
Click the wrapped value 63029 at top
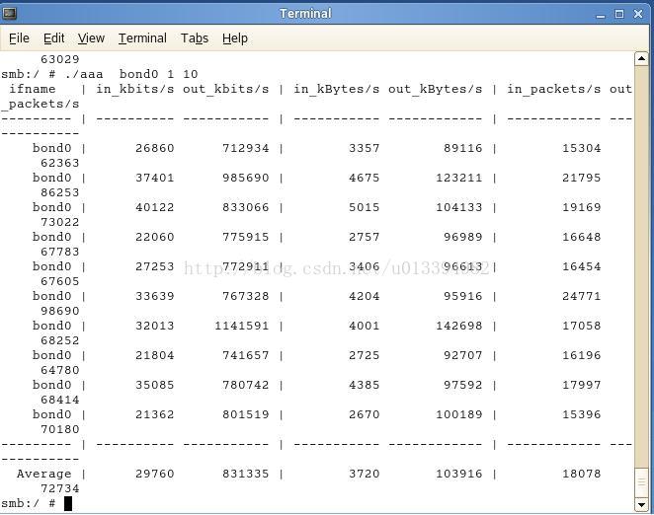(x=59, y=59)
